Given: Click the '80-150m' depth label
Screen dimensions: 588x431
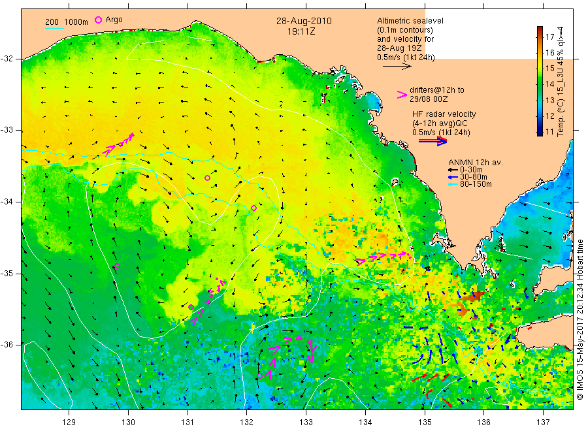Looking at the screenshot, I should coord(476,184).
